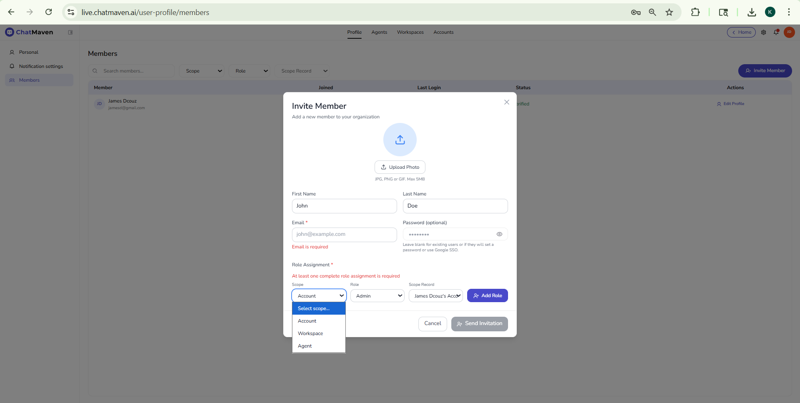Focus the Email input field
The height and width of the screenshot is (403, 800).
coord(344,235)
